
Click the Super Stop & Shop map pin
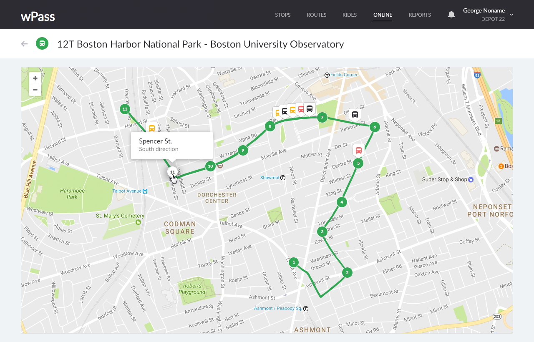click(x=471, y=180)
